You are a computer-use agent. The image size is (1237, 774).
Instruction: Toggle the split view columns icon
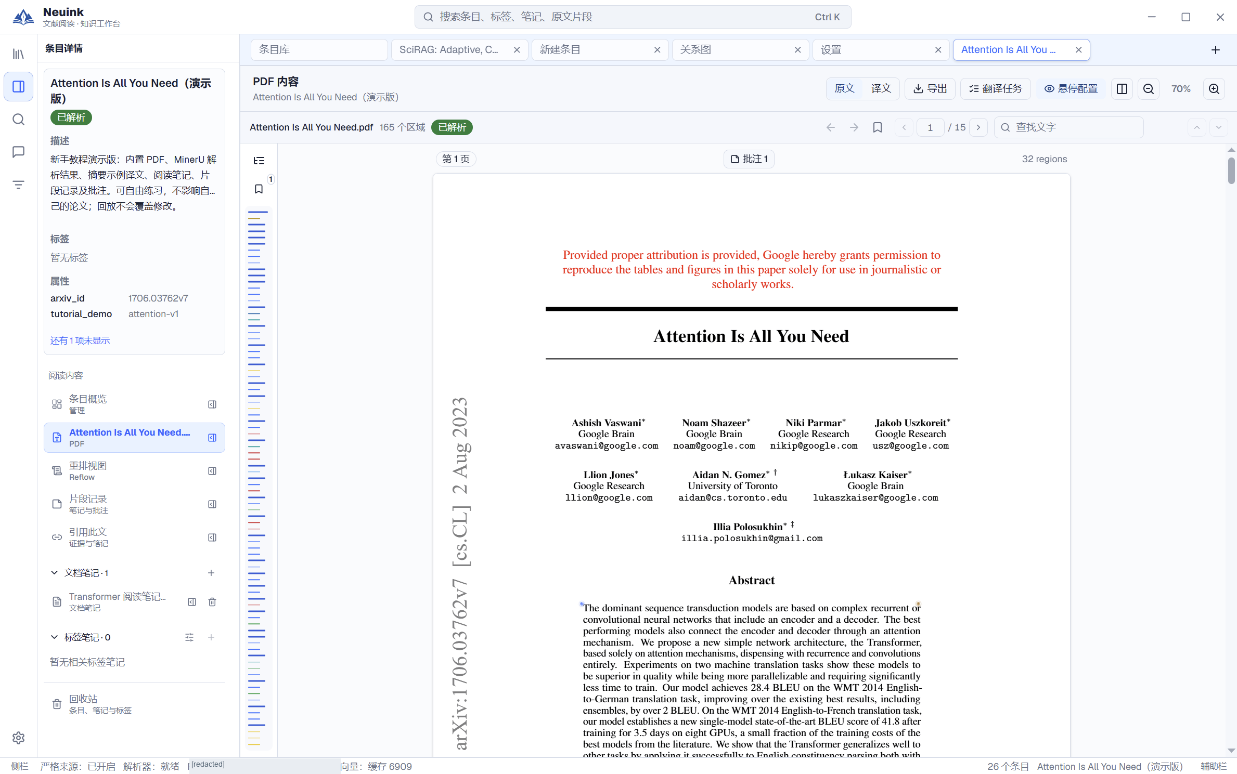[x=1122, y=89]
